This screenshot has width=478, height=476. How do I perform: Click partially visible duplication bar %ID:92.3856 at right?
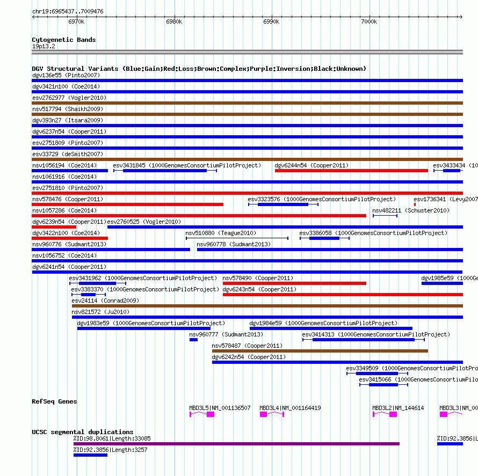450,444
